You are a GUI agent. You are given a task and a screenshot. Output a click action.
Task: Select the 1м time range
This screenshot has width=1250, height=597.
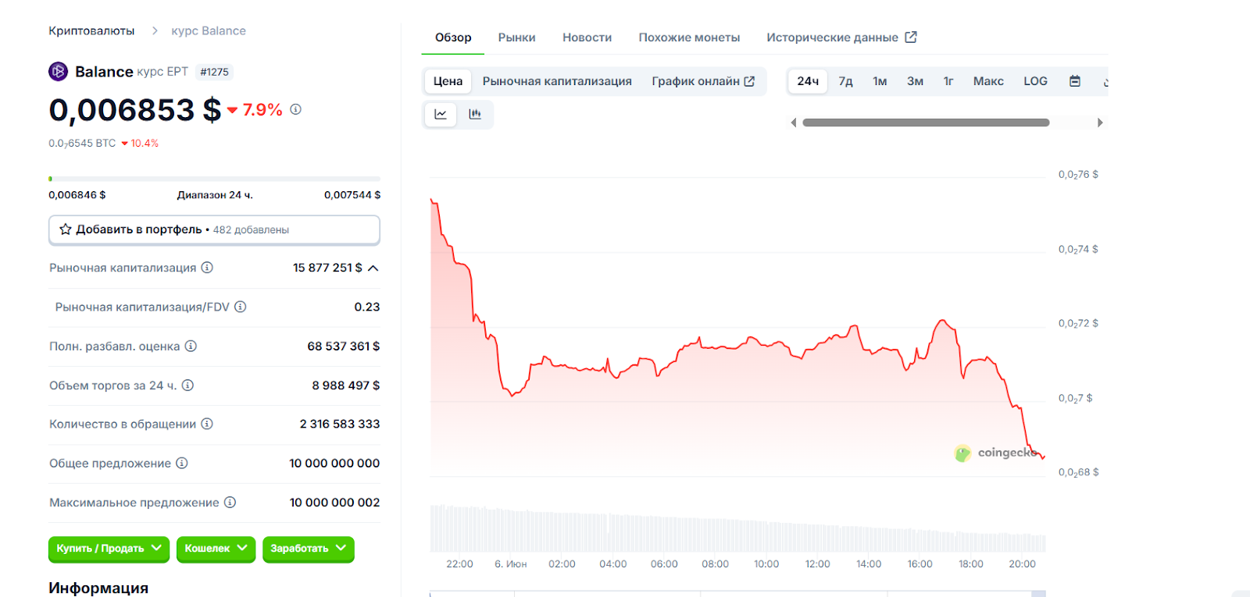pyautogui.click(x=880, y=81)
